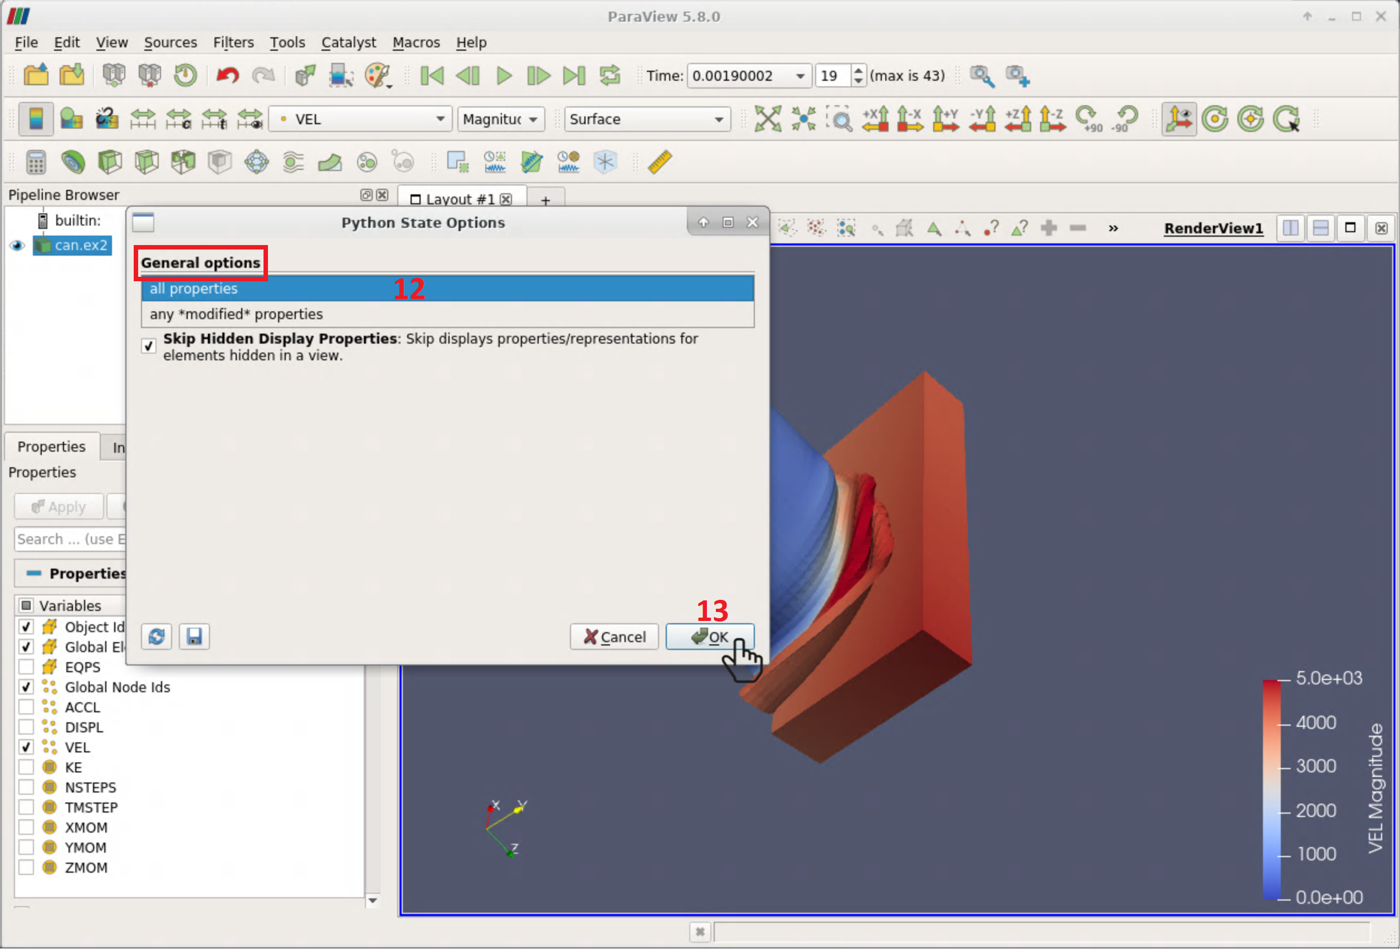Rotate view 90 degrees clockwise
Viewport: 1400px width, 949px height.
click(1089, 119)
